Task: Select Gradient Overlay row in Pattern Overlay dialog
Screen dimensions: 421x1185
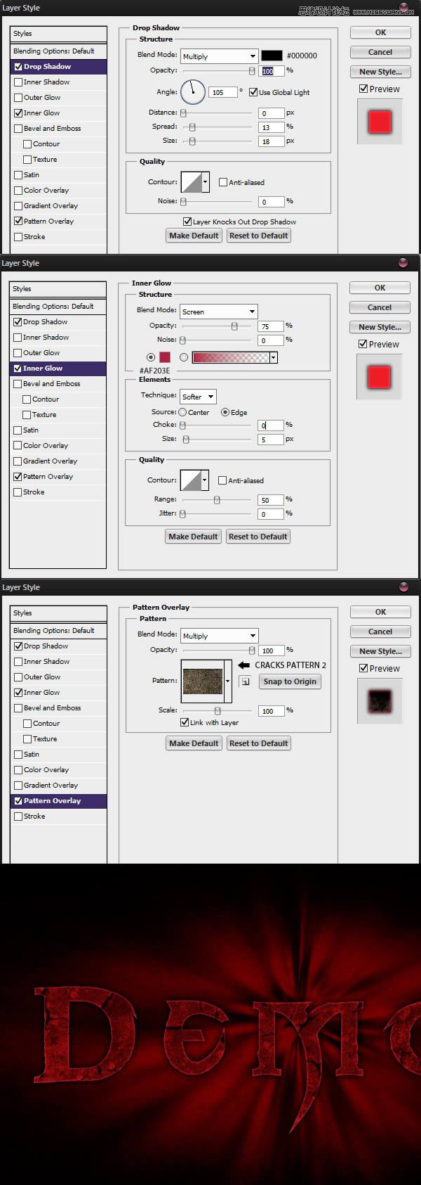Action: tap(59, 786)
